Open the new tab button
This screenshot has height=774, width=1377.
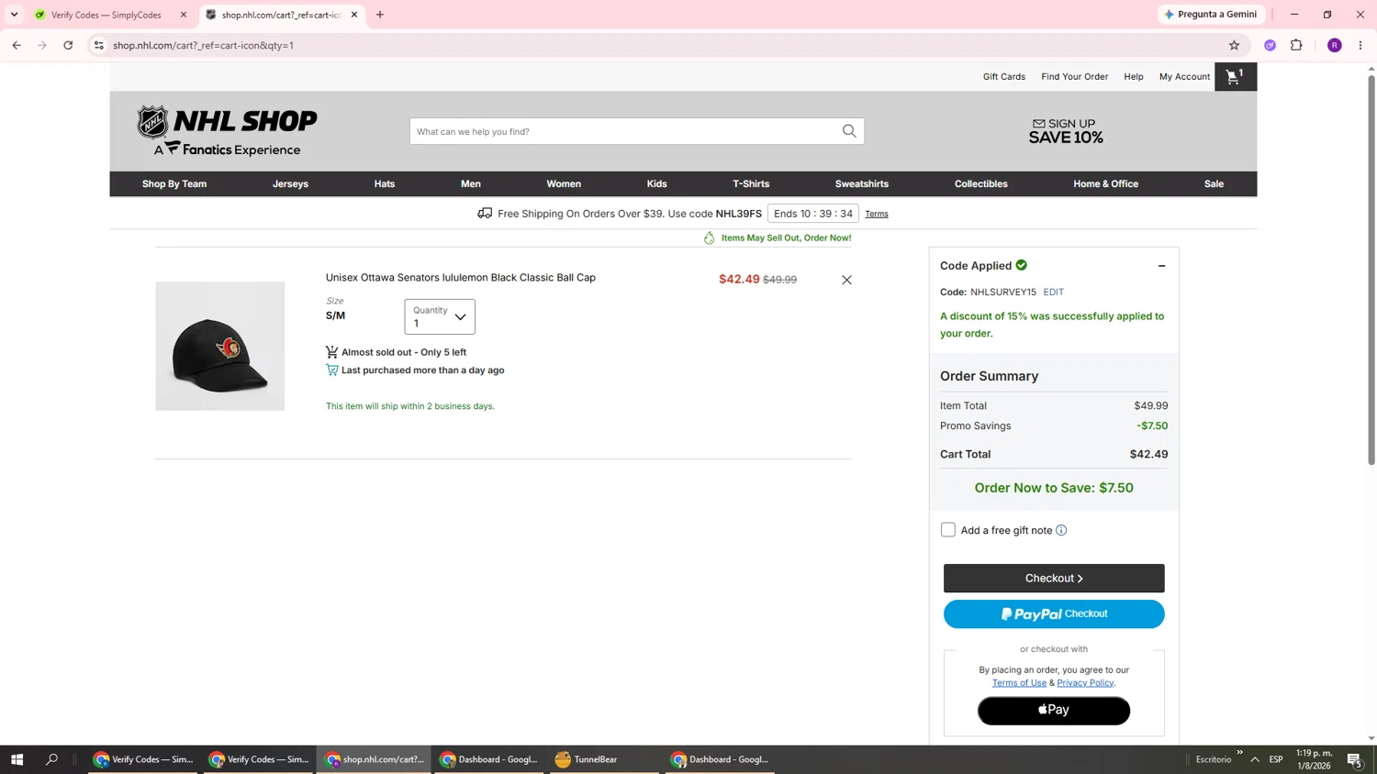pos(380,15)
